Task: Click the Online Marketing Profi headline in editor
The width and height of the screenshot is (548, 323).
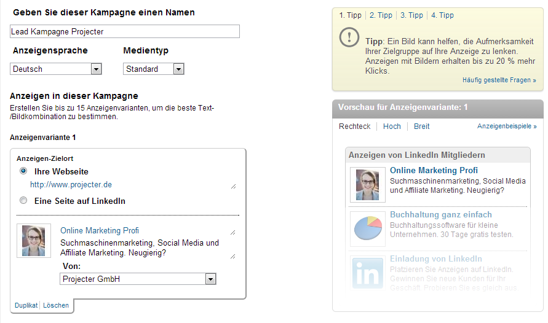Action: click(100, 230)
